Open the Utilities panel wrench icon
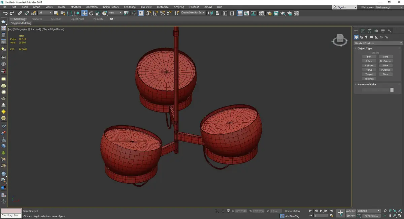This screenshot has height=219, width=404. (x=390, y=31)
